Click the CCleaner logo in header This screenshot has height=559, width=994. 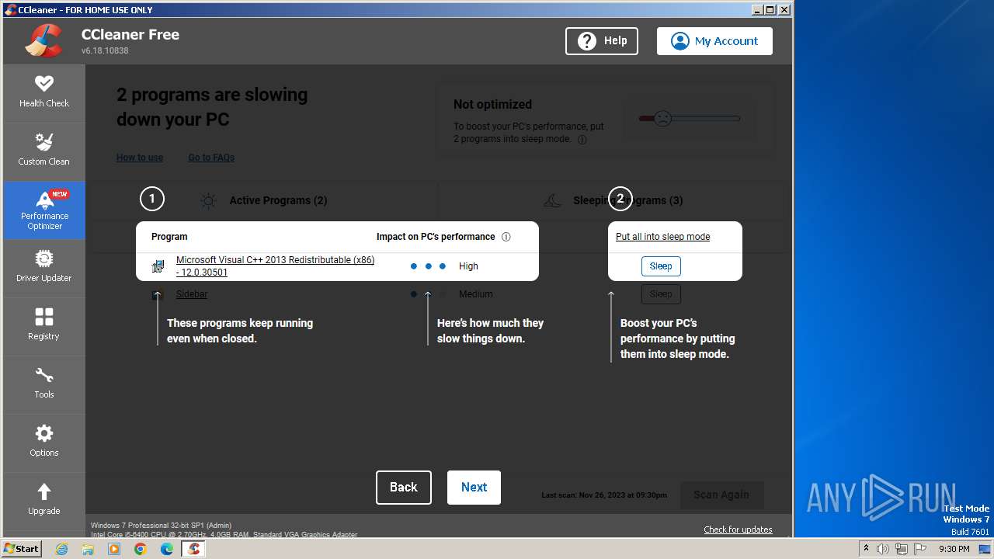(44, 40)
